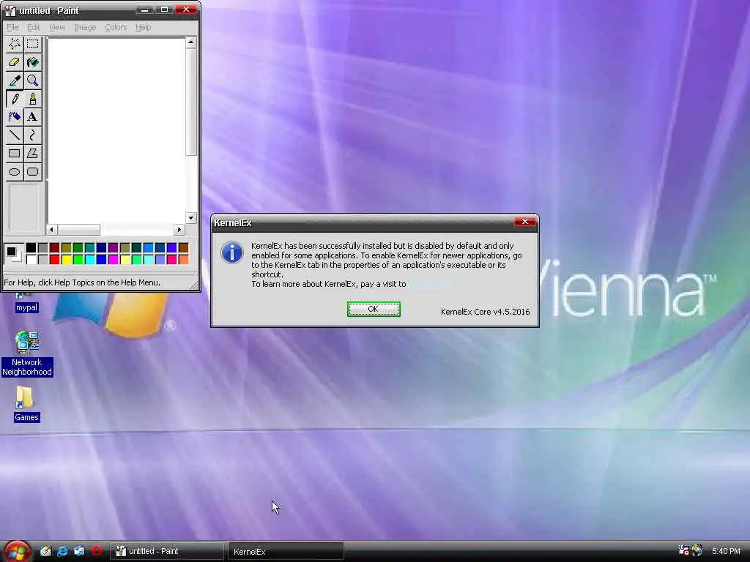Switch to untitled - Paint taskbar button
750x562 pixels.
point(167,552)
